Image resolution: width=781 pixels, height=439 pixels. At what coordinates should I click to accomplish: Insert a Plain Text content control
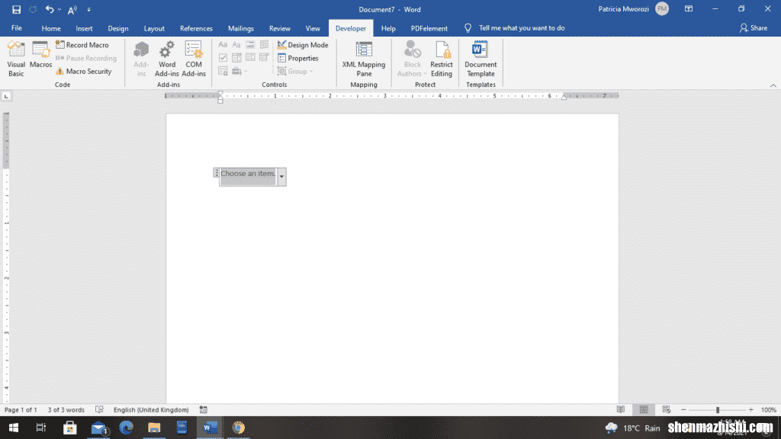coord(236,45)
